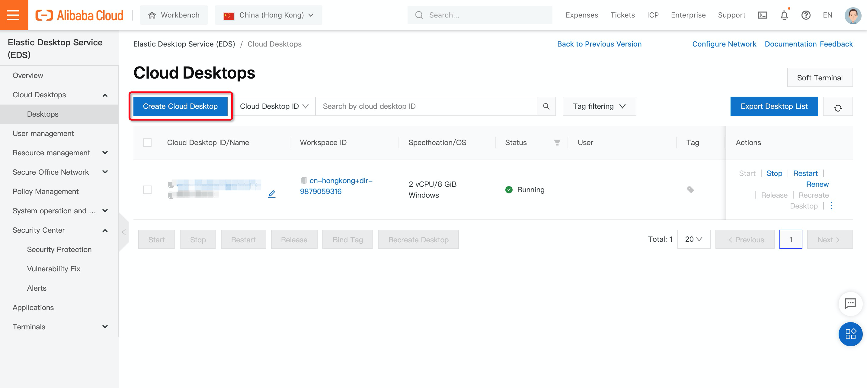Go to Security Protection menu item
This screenshot has height=388, width=867.
click(59, 249)
